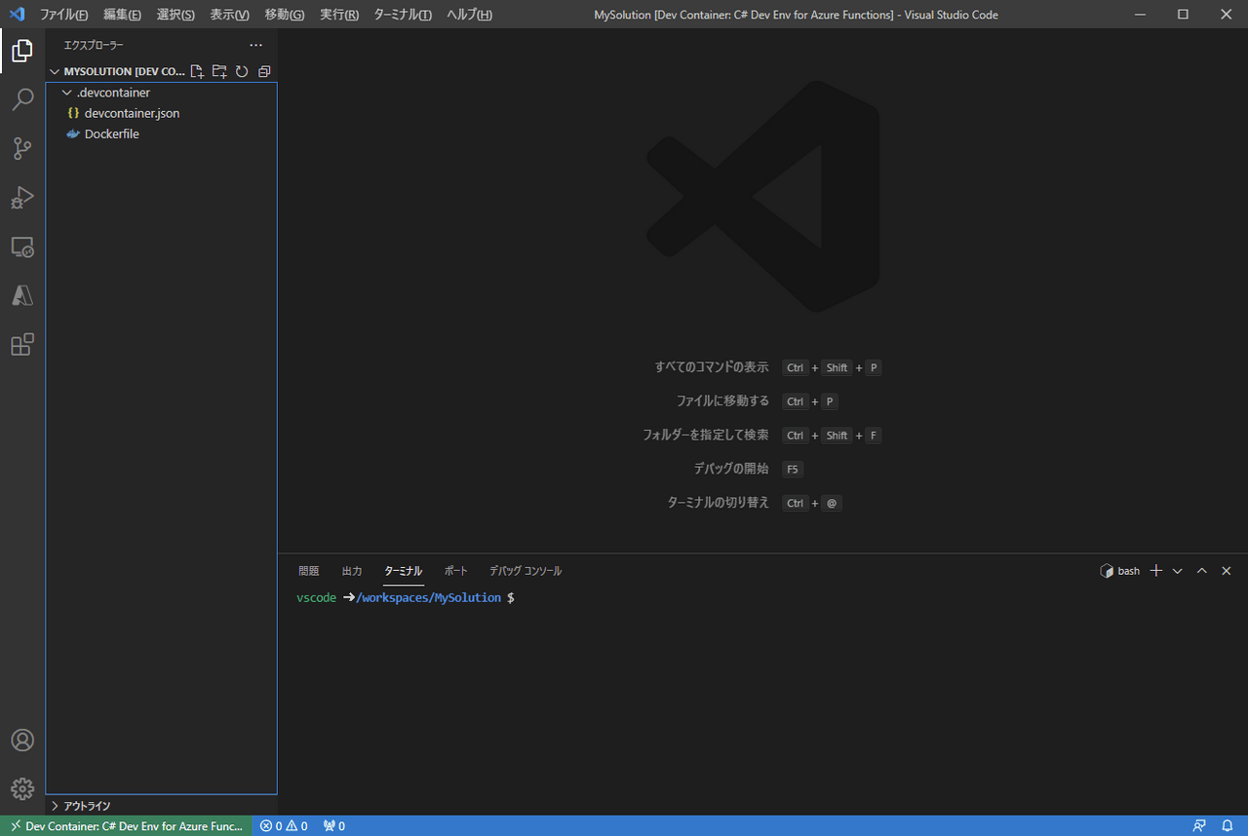Close the terminal panel
1248x836 pixels.
click(x=1227, y=571)
